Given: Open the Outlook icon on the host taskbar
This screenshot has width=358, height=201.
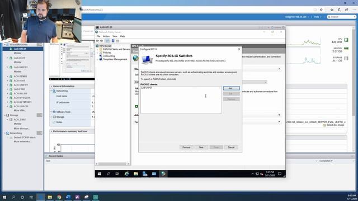Looking at the screenshot, I should pyautogui.click(x=68, y=197).
